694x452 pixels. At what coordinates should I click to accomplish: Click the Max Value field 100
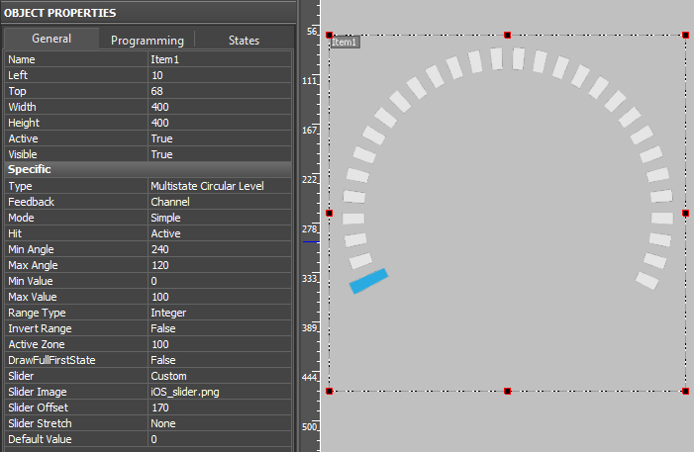click(x=220, y=297)
